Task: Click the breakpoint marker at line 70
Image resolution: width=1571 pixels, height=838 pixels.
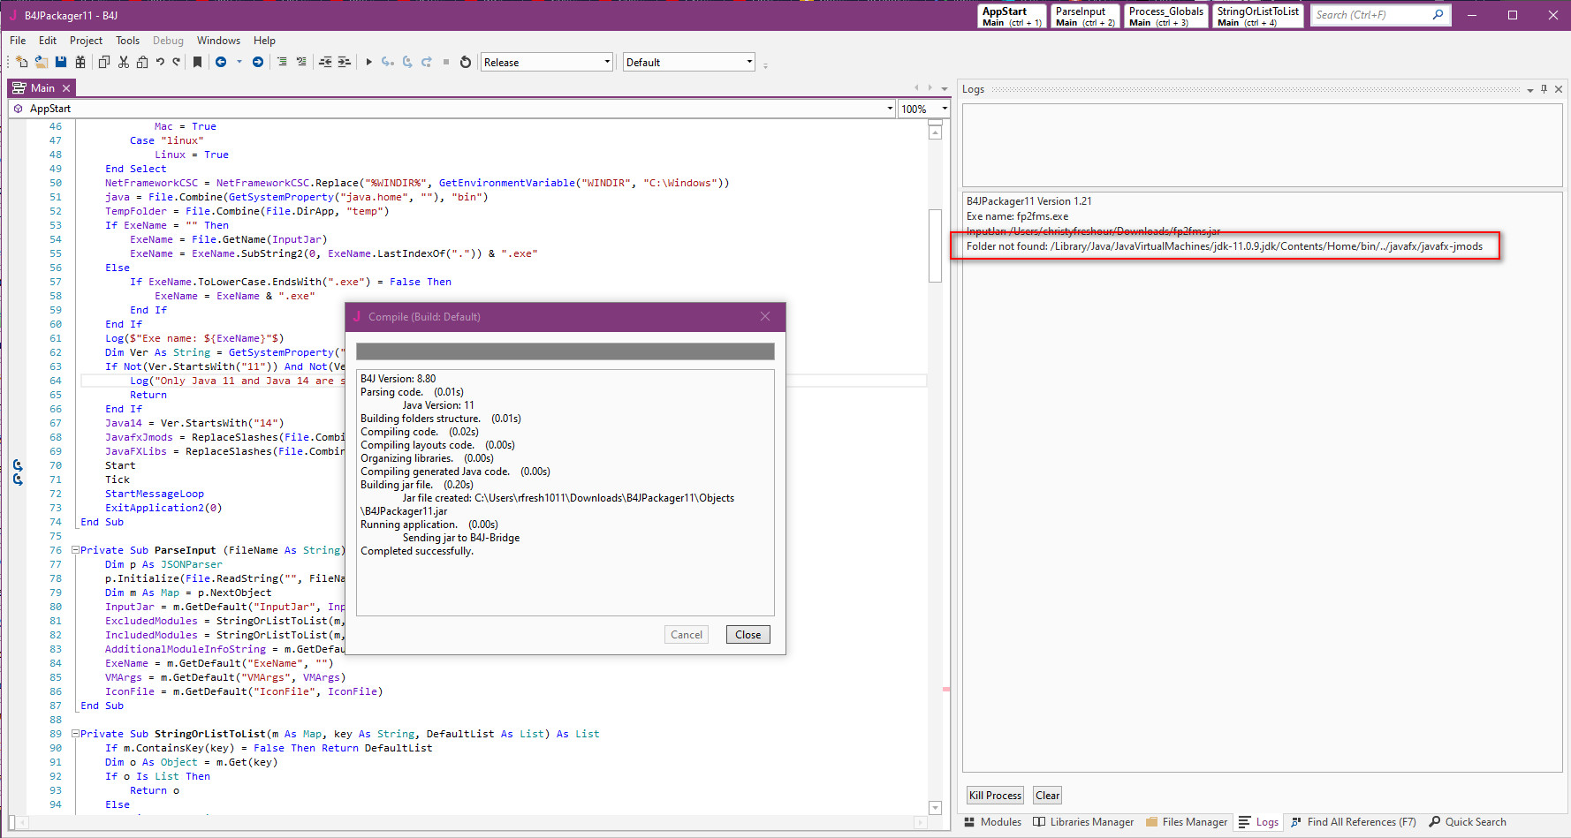Action: click(18, 465)
